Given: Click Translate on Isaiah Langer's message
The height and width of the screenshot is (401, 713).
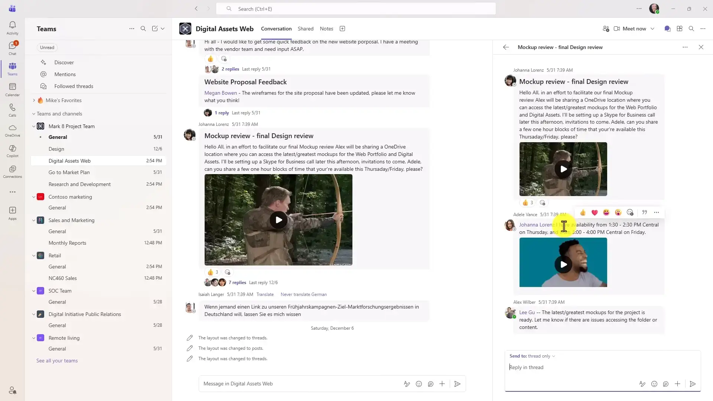Looking at the screenshot, I should (265, 294).
